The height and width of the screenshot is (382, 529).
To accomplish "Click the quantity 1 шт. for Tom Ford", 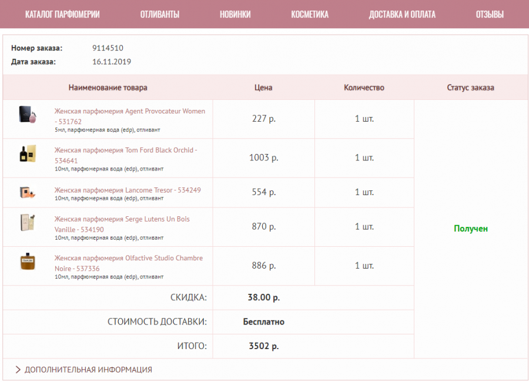I will pos(364,158).
